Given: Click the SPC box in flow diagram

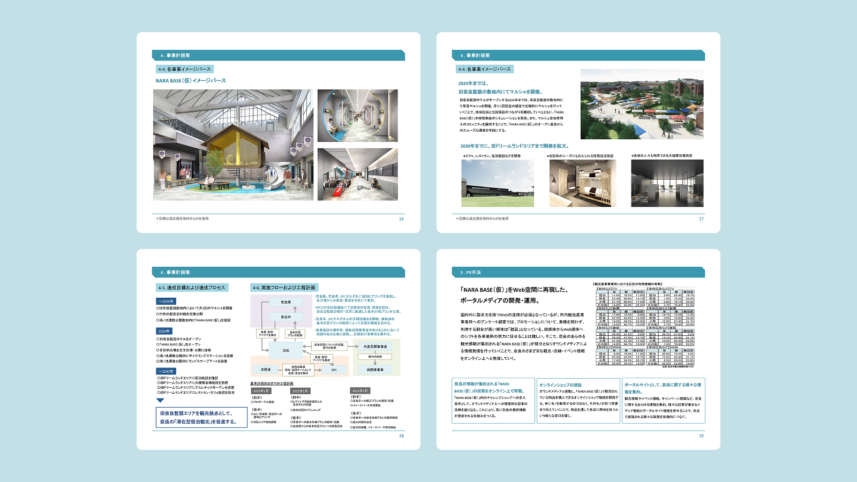Looking at the screenshot, I should [334, 370].
